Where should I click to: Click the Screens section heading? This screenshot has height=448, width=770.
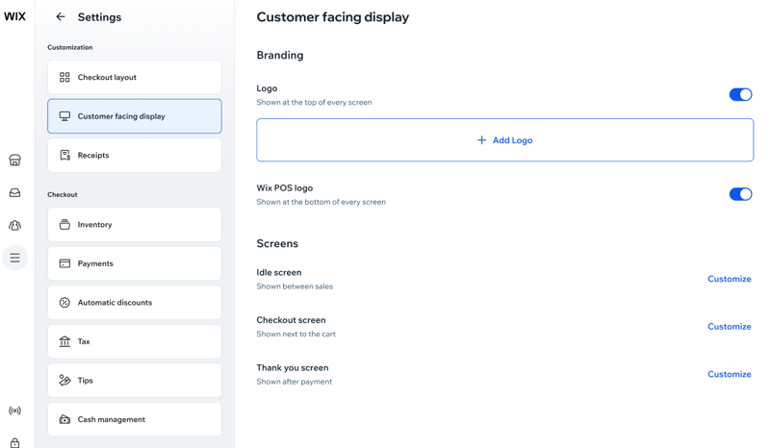[277, 243]
